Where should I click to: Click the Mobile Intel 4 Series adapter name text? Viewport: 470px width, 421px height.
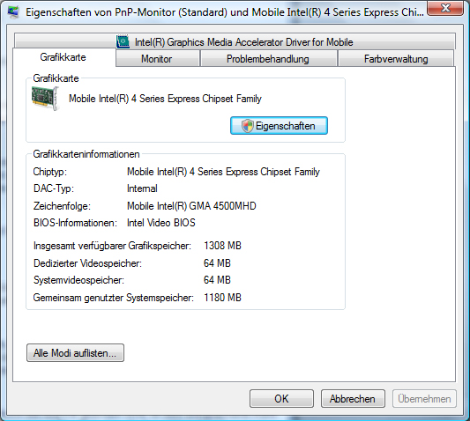pos(165,99)
